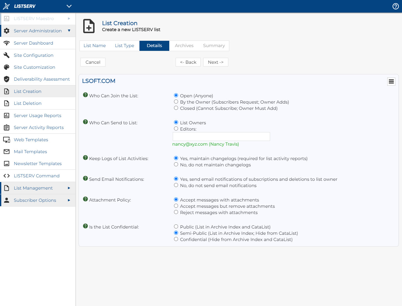Set list confidentiality to Confidential
The image size is (402, 306).
[176, 239]
